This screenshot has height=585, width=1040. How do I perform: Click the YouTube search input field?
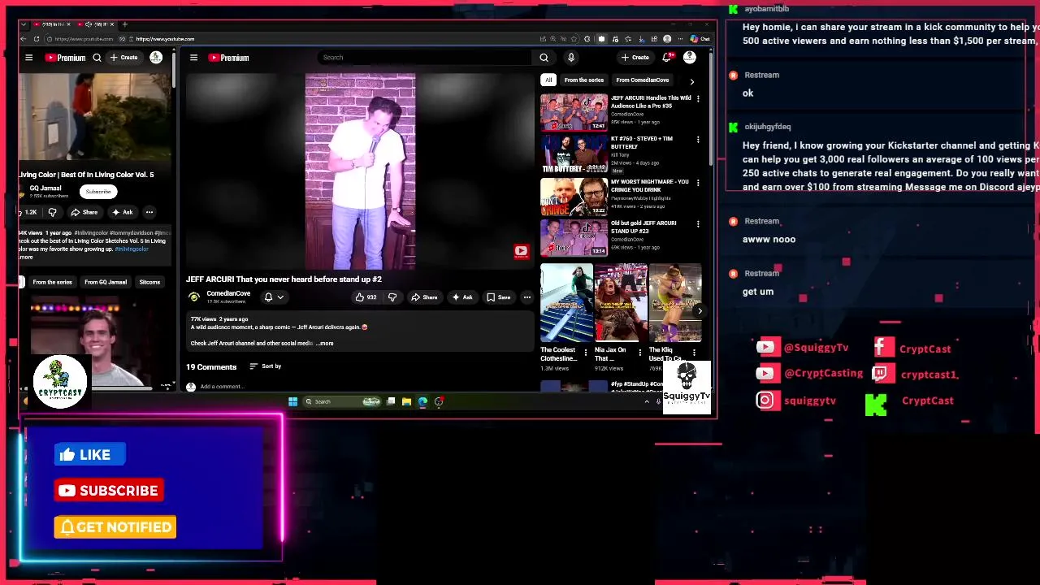(426, 58)
